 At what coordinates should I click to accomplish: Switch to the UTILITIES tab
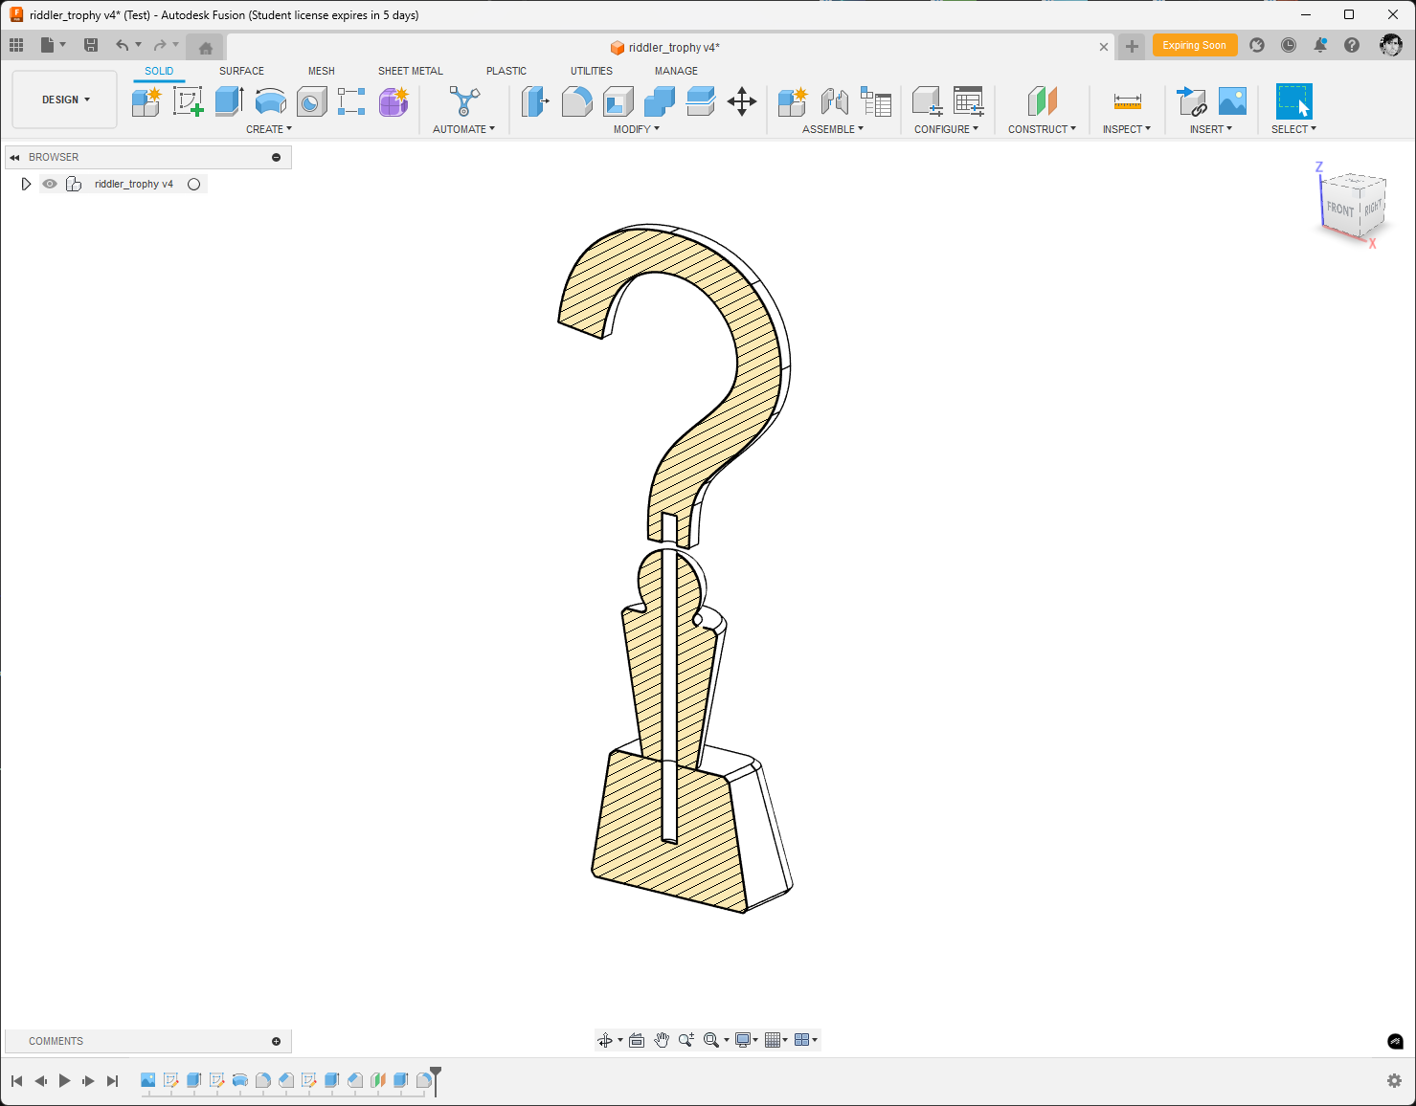pyautogui.click(x=592, y=71)
